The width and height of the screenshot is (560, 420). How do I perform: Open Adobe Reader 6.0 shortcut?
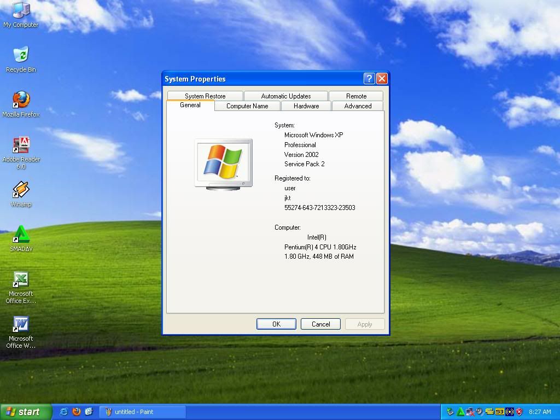pos(21,153)
